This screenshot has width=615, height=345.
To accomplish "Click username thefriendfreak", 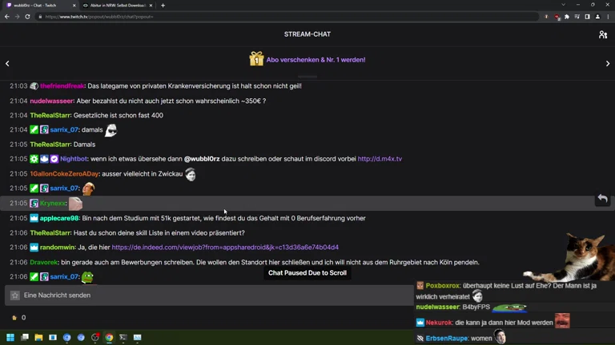I will [62, 86].
